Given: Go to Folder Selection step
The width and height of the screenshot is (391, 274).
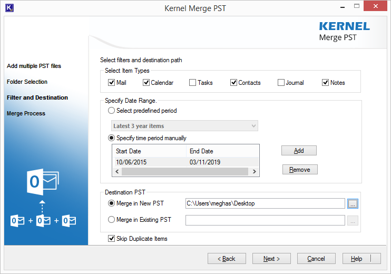Looking at the screenshot, I should pyautogui.click(x=27, y=82).
